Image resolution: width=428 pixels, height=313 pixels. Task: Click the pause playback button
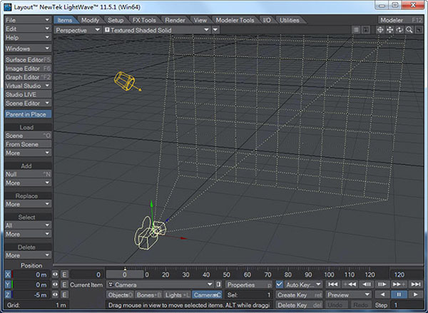click(x=399, y=294)
